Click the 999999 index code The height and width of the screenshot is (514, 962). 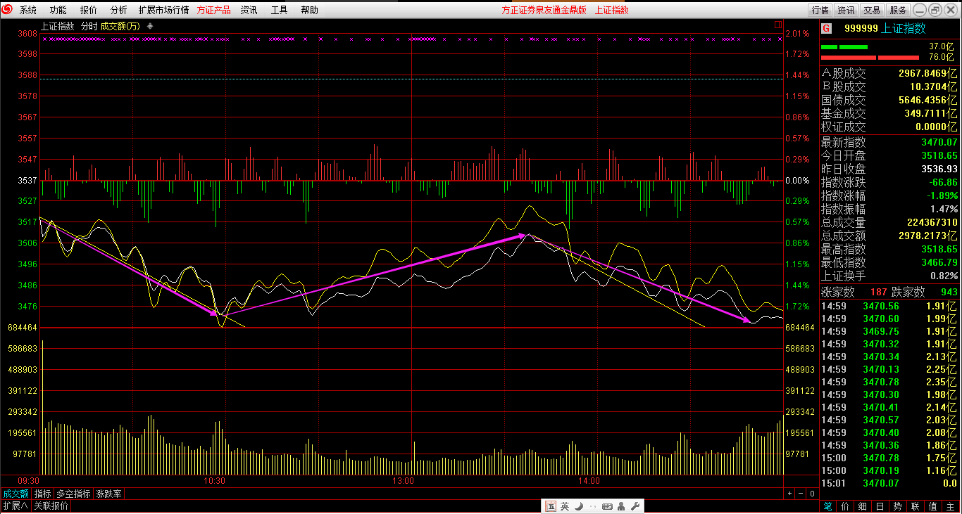pyautogui.click(x=861, y=29)
